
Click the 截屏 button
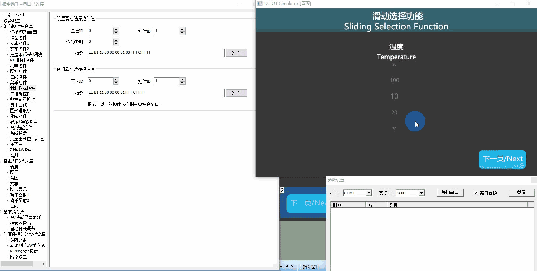pos(522,192)
